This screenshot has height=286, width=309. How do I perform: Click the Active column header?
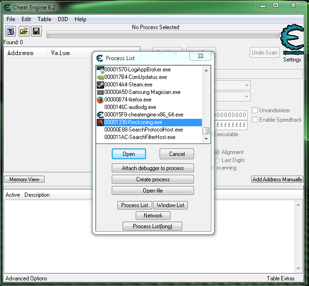[x=13, y=195]
